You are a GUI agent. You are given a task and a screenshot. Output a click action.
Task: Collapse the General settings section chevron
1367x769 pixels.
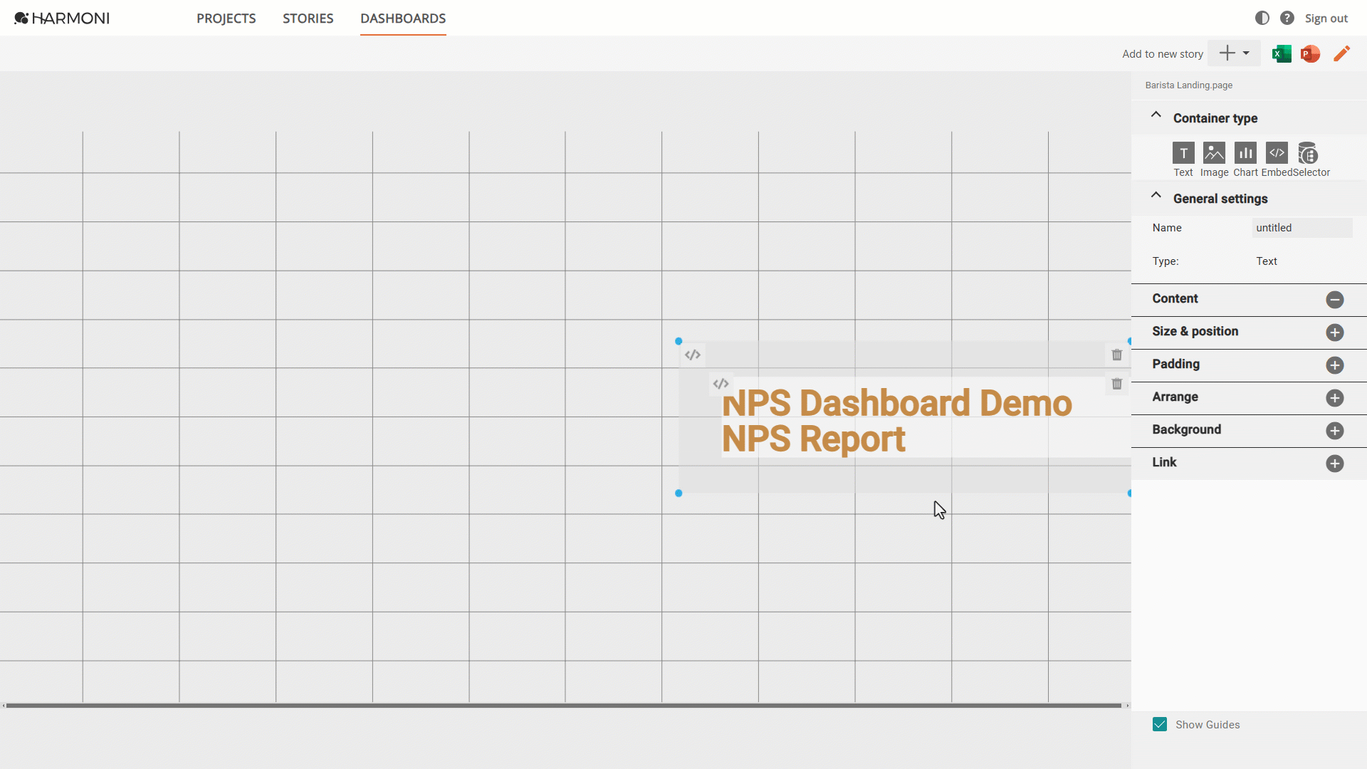click(x=1156, y=195)
